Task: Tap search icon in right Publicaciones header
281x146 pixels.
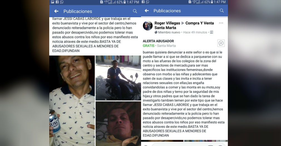Action: pos(222,11)
